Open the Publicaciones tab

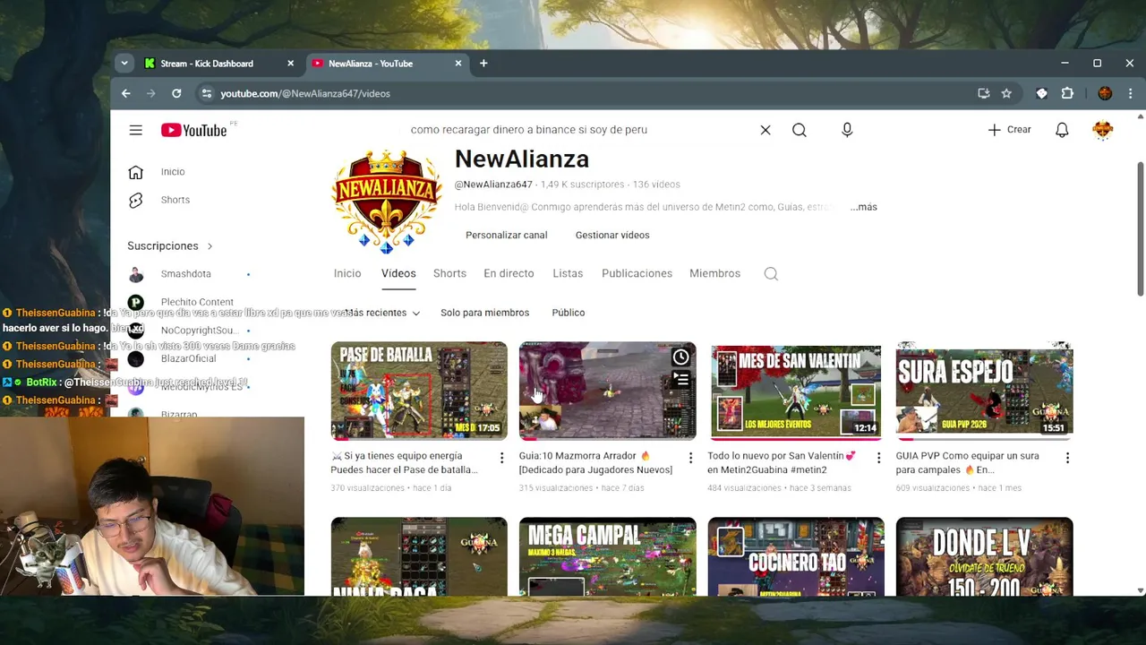click(x=637, y=273)
